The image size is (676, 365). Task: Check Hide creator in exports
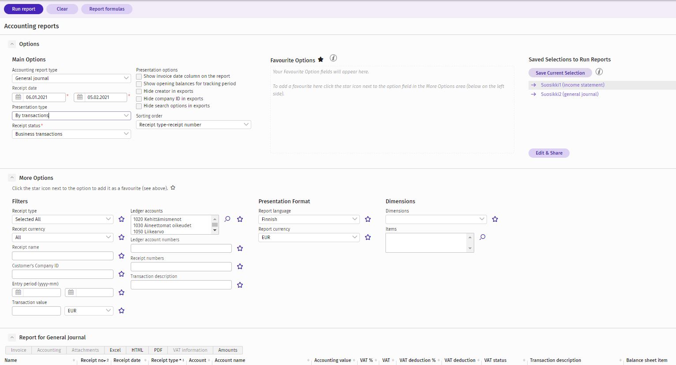(x=139, y=91)
